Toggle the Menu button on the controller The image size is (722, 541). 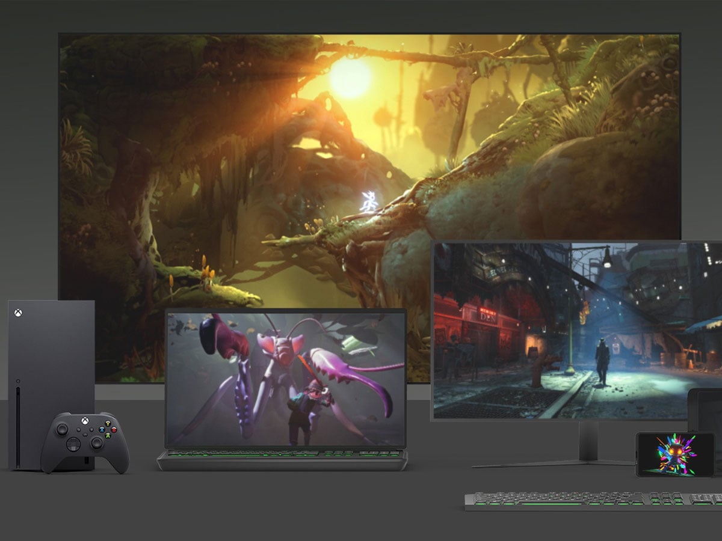tap(91, 429)
